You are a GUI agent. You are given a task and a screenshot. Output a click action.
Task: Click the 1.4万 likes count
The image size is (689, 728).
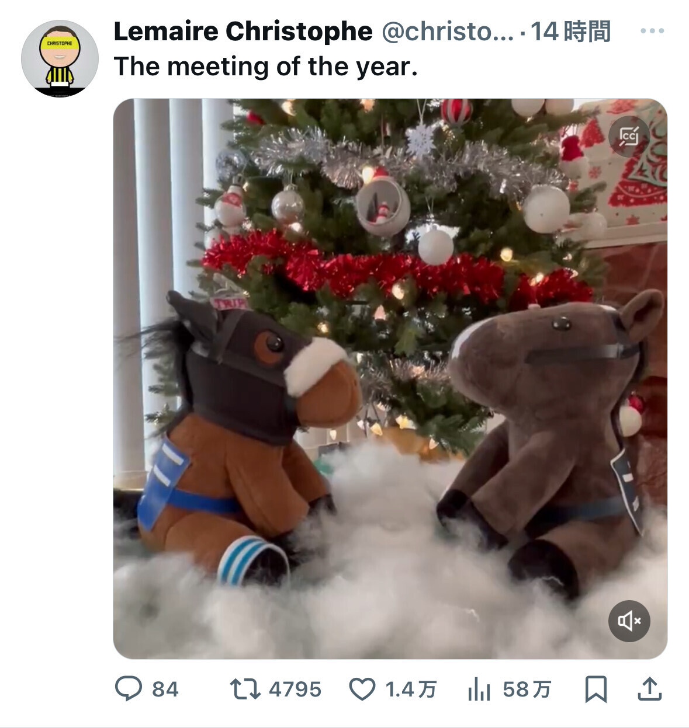411,690
